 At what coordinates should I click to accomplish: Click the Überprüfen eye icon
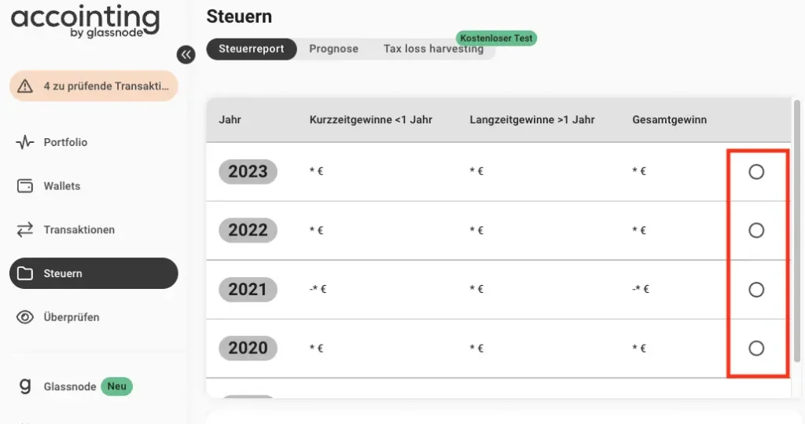[25, 317]
